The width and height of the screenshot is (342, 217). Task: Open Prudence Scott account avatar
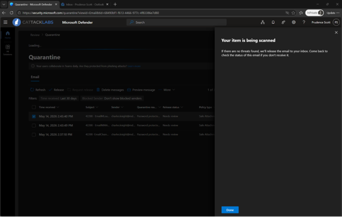pos(336,22)
